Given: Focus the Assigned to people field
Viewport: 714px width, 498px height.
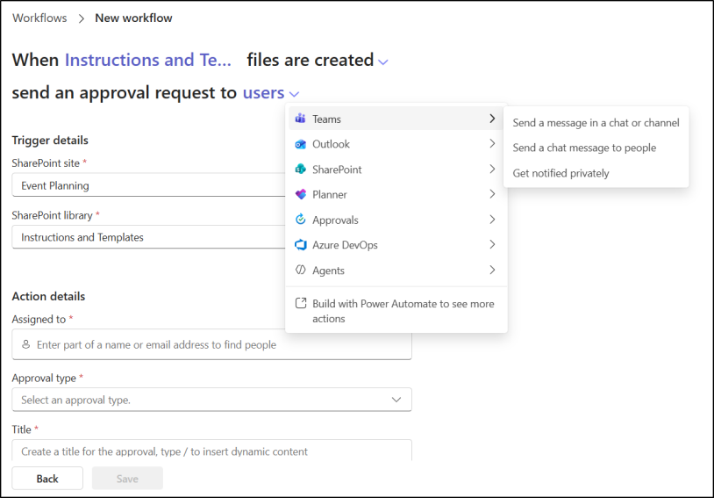Looking at the screenshot, I should pos(211,344).
